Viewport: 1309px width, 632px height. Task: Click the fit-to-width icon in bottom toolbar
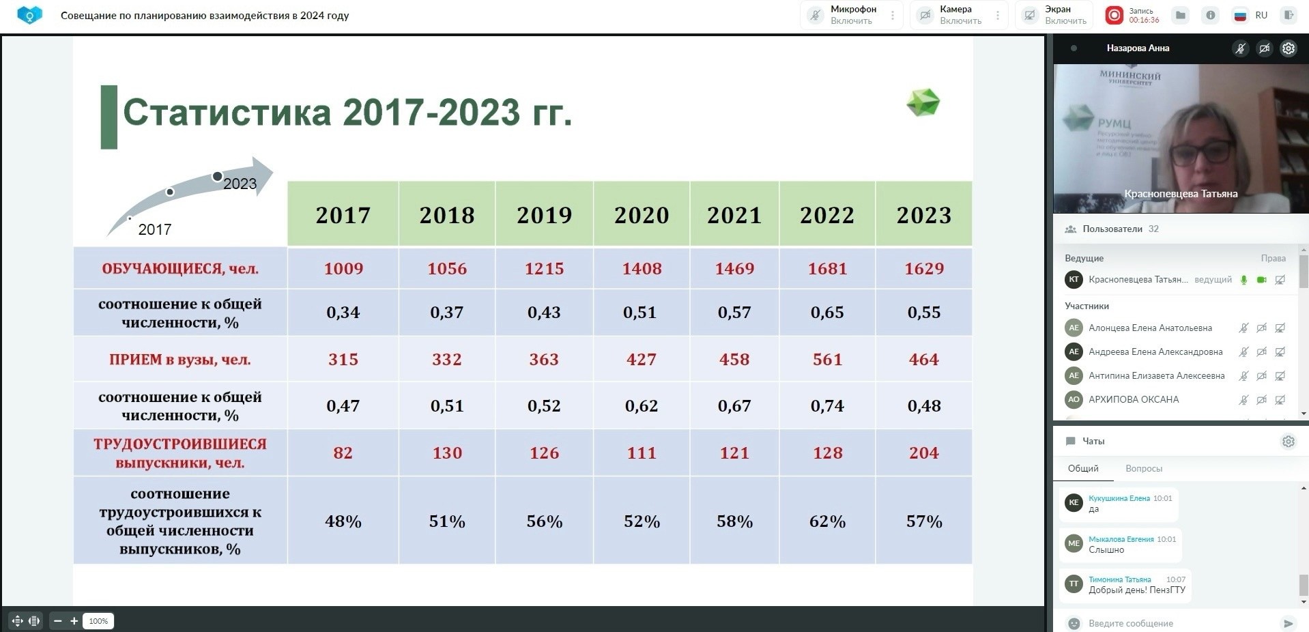point(34,621)
